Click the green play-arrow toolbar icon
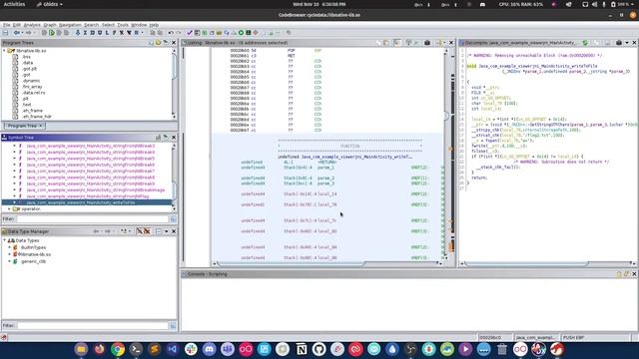 point(52,33)
